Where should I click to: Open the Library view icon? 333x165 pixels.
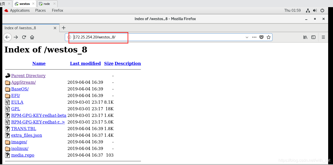coord(305,37)
